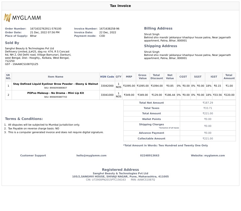Select Total Net Amount value ₹187.29
The image size is (241, 211).
tap(208, 103)
